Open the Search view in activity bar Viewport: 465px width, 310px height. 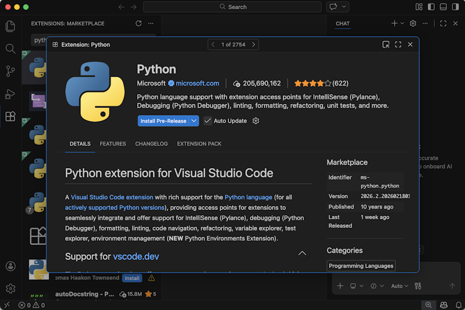pyautogui.click(x=10, y=49)
